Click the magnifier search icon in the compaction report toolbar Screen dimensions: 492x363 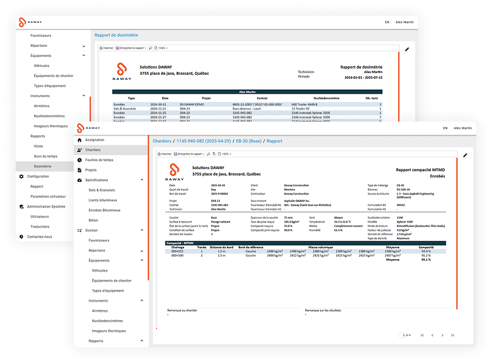point(210,154)
